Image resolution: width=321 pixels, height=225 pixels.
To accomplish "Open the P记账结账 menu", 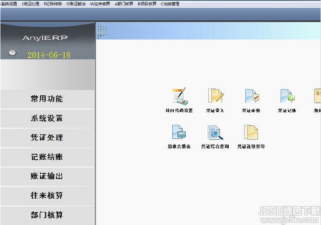I will (53, 4).
